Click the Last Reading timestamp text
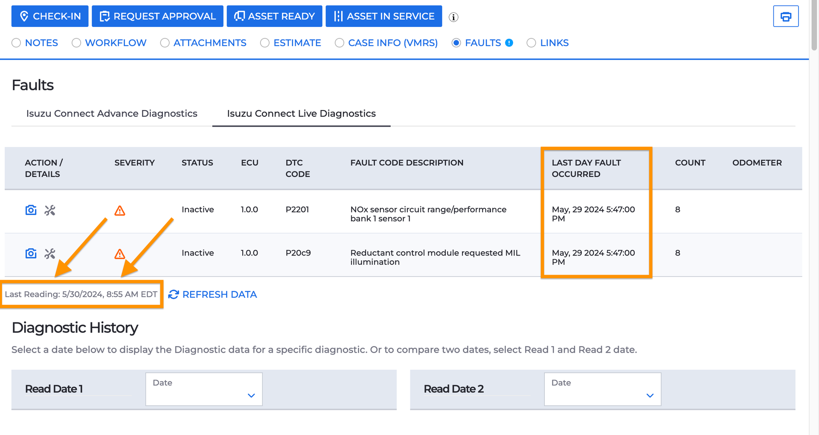 [81, 294]
